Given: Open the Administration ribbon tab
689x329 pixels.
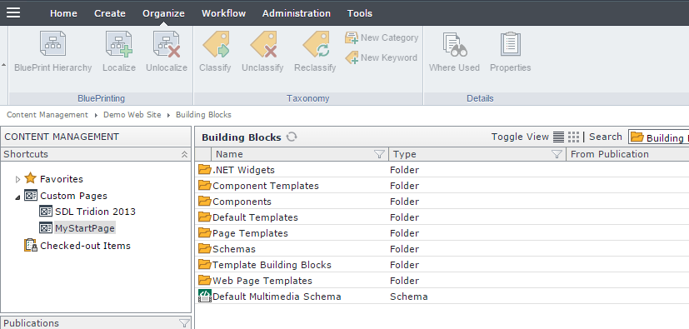Looking at the screenshot, I should point(296,13).
